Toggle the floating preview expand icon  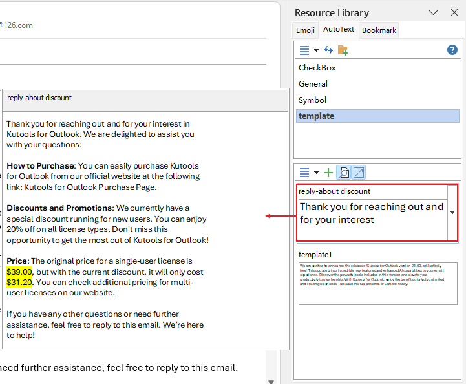coord(359,173)
